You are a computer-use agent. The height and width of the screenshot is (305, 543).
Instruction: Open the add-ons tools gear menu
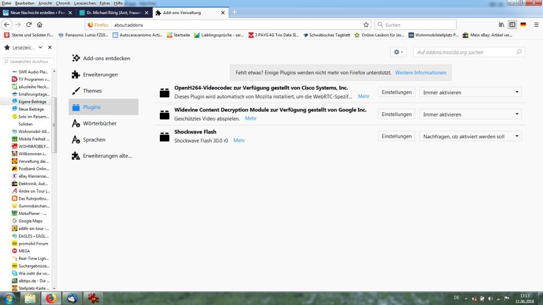[398, 52]
